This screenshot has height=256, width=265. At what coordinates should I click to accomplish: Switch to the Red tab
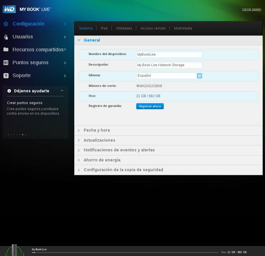pos(104,28)
